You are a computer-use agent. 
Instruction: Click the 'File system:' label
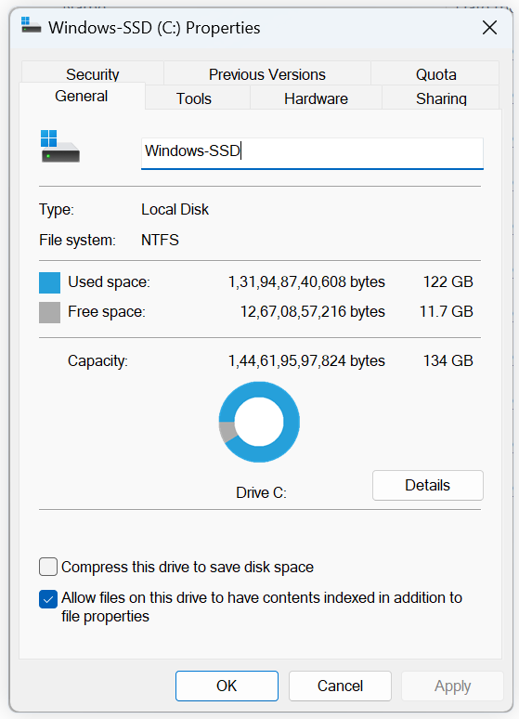pos(77,240)
